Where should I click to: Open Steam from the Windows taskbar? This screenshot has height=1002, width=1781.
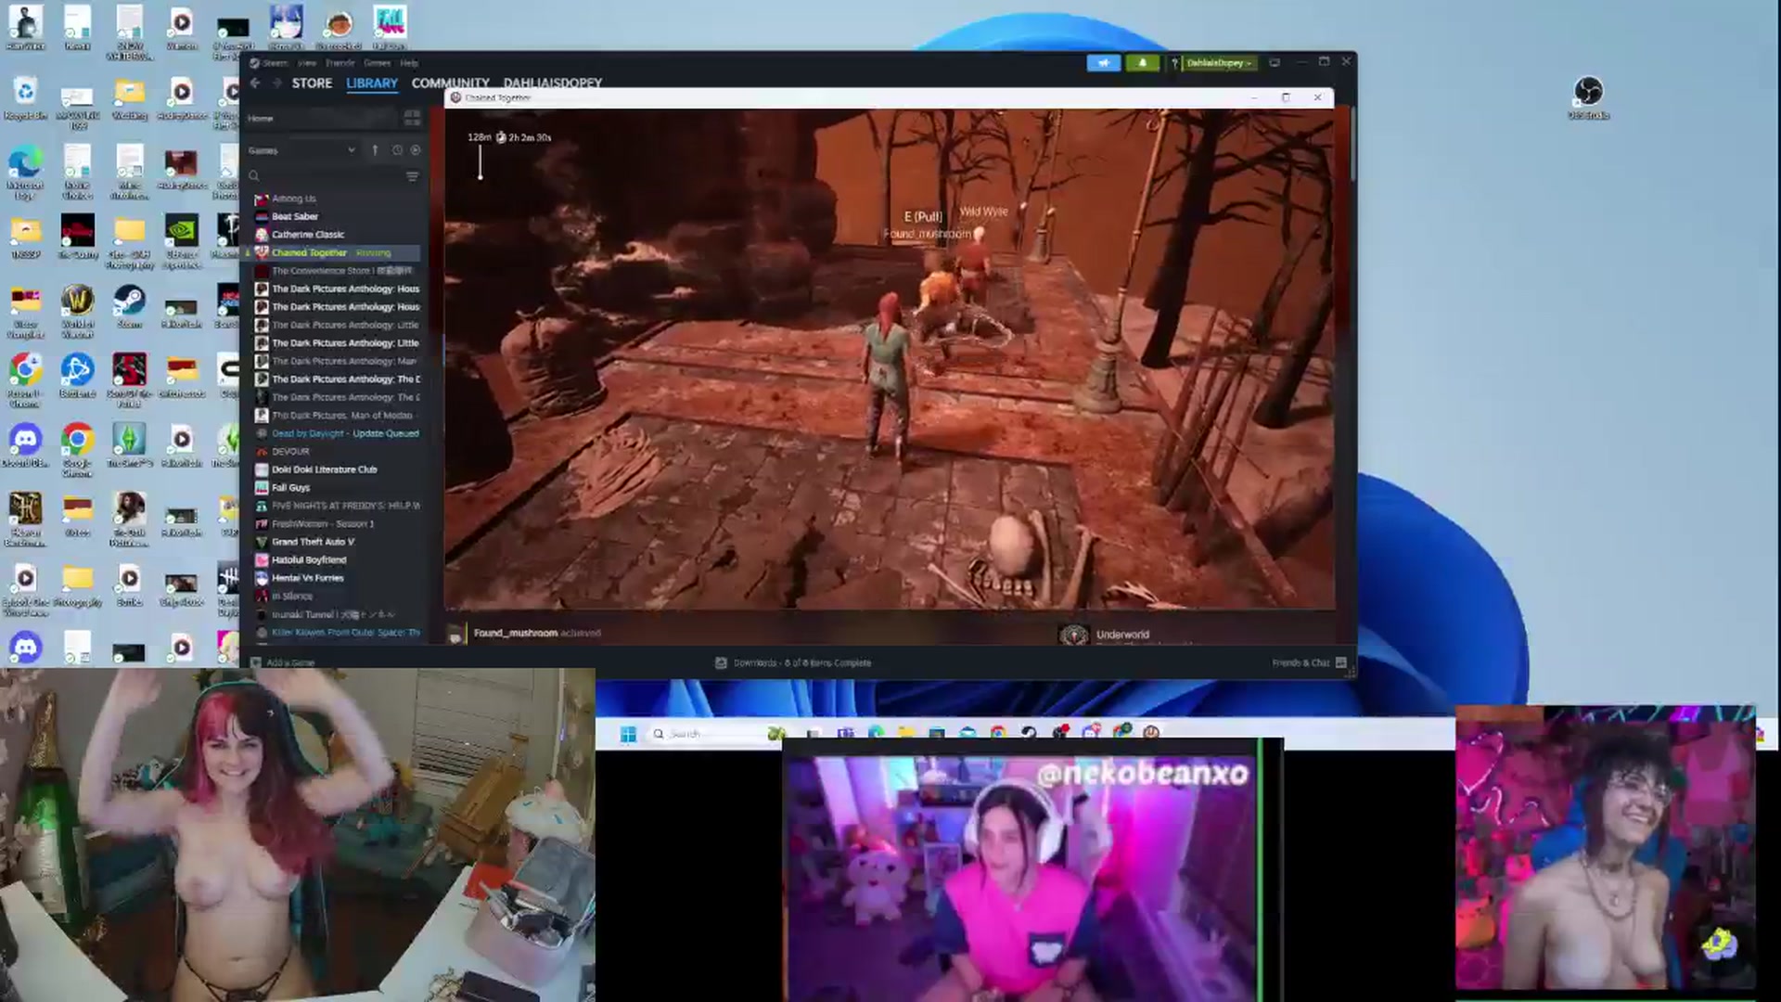point(1029,733)
